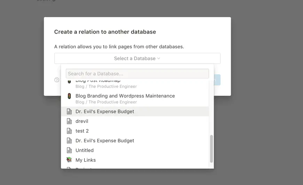
Task: Select the test 2 database
Action: 135,131
